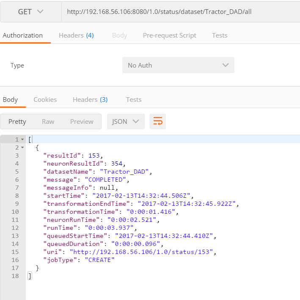300x300 pixels.
Task: Open the JSON format dropdown
Action: [x=126, y=122]
